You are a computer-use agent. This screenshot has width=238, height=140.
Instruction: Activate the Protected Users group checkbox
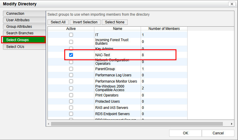(x=71, y=102)
